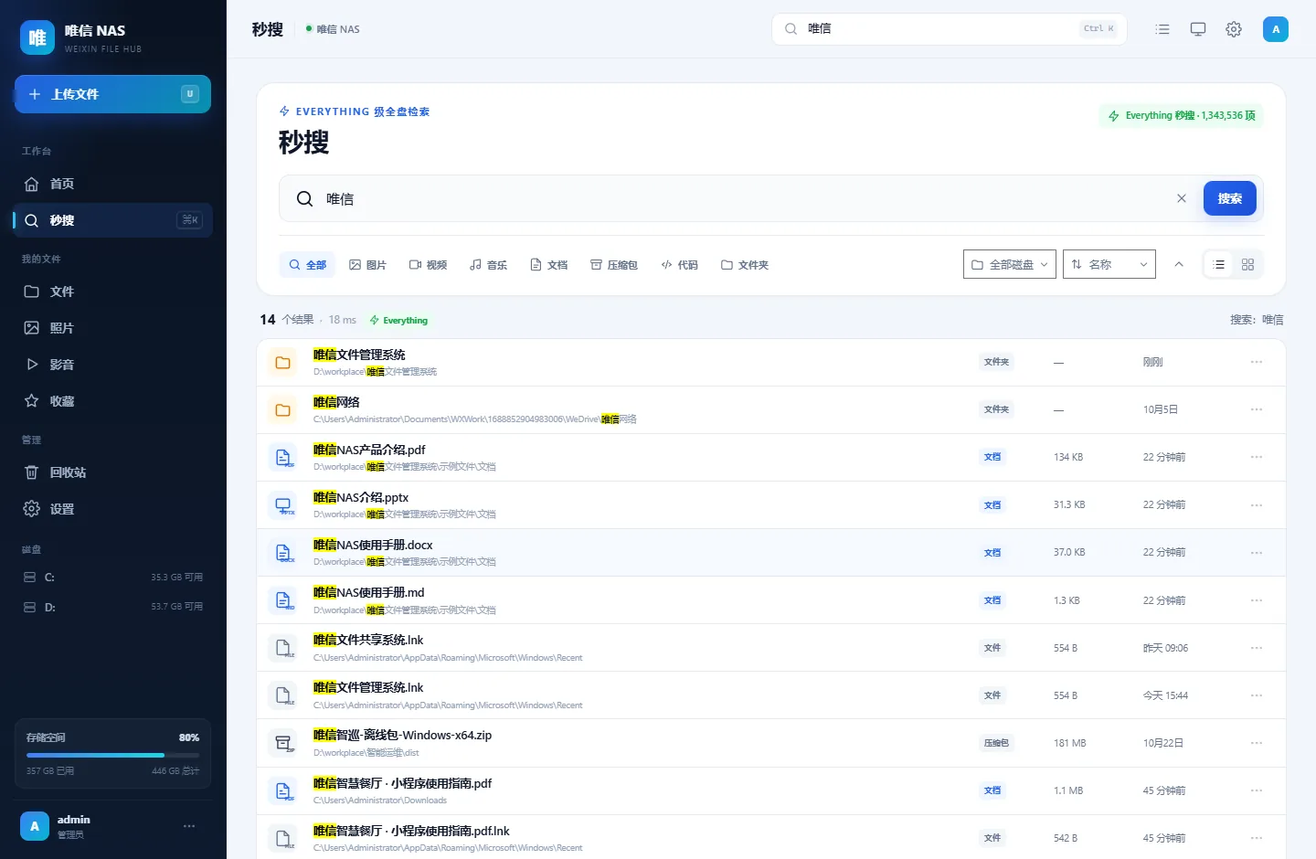This screenshot has width=1316, height=859.
Task: Select the 全部 filter tab
Action: click(307, 265)
